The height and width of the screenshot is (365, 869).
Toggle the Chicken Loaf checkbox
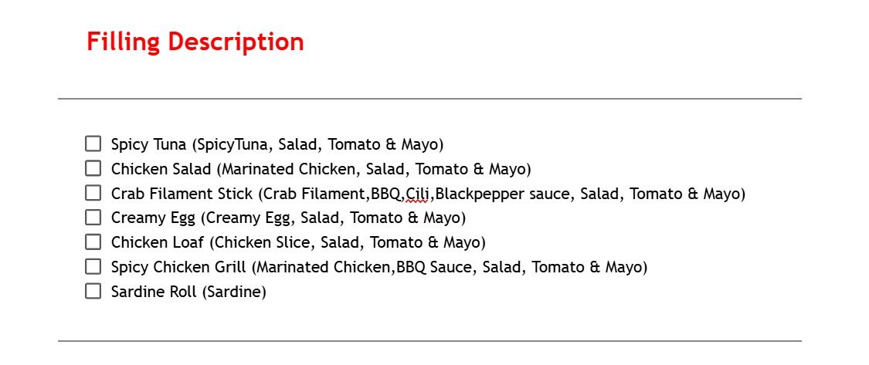[93, 242]
